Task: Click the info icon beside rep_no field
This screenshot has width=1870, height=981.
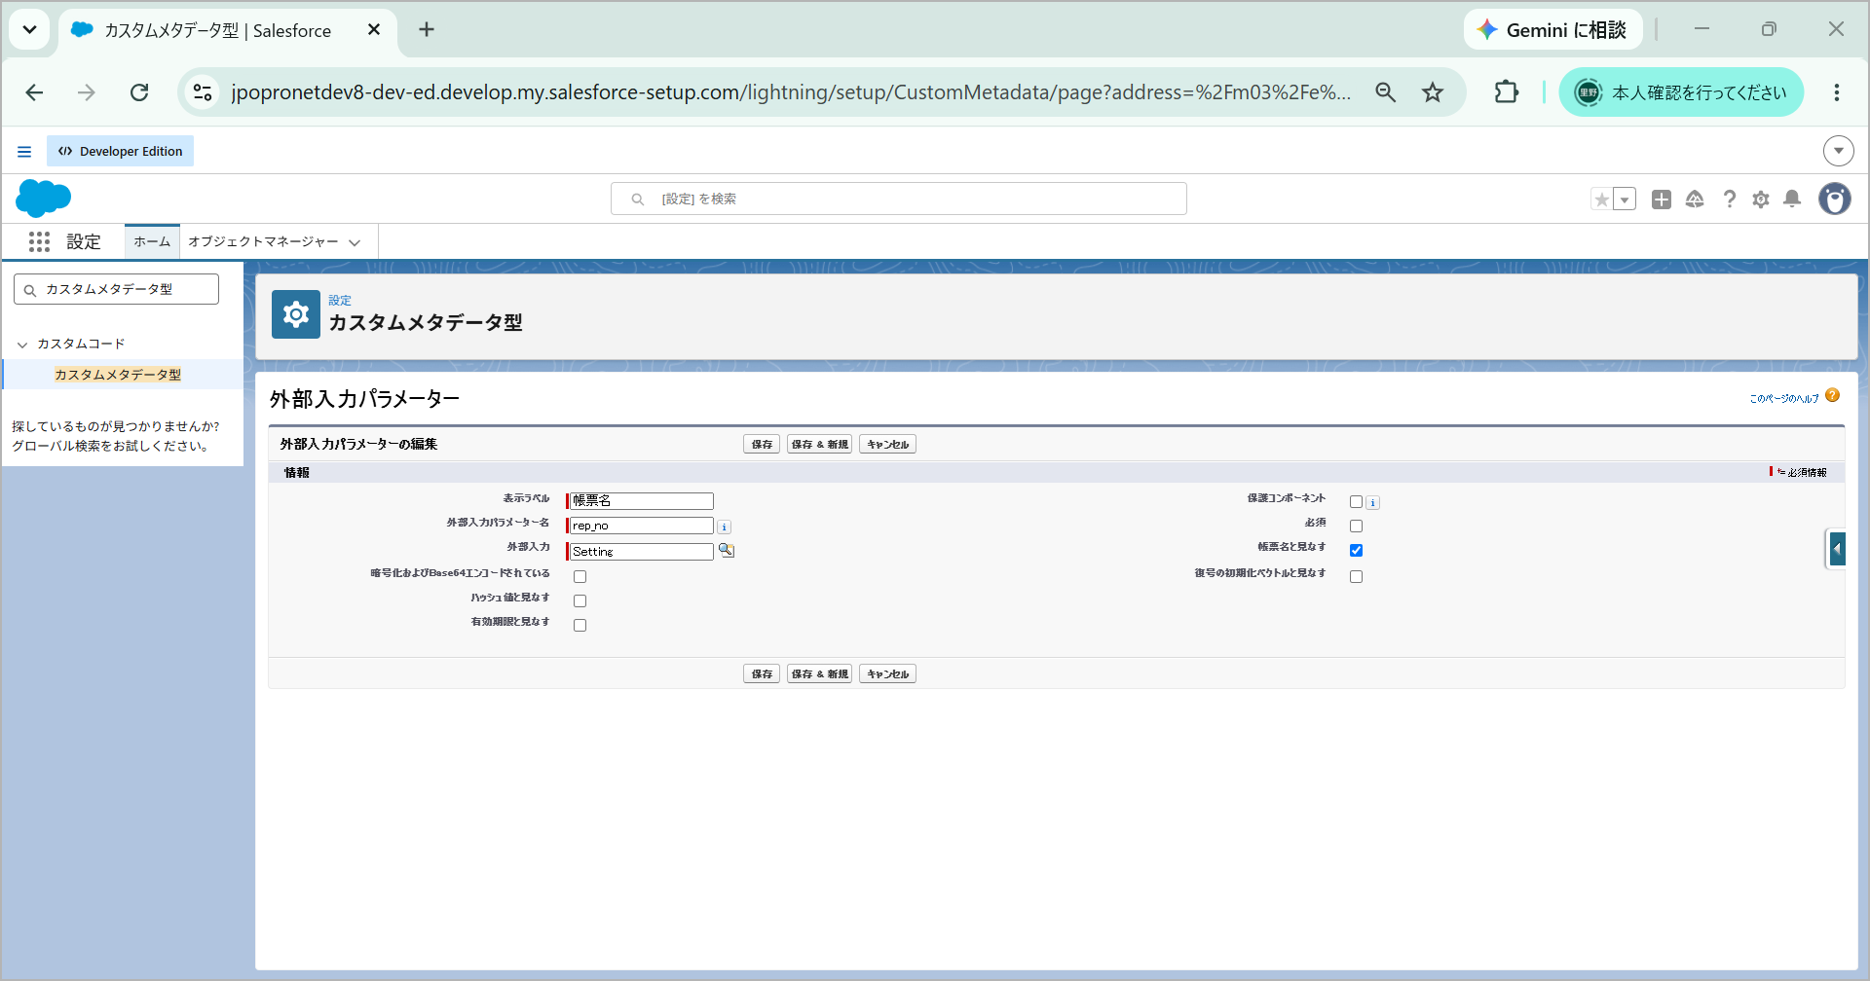Action: point(724,527)
